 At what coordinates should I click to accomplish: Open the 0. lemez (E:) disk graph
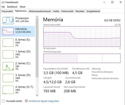click(x=8, y=42)
